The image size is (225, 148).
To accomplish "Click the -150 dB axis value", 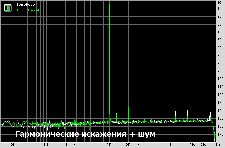I will pos(220,118).
